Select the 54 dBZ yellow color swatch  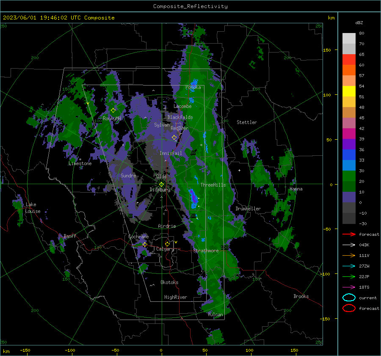point(349,91)
